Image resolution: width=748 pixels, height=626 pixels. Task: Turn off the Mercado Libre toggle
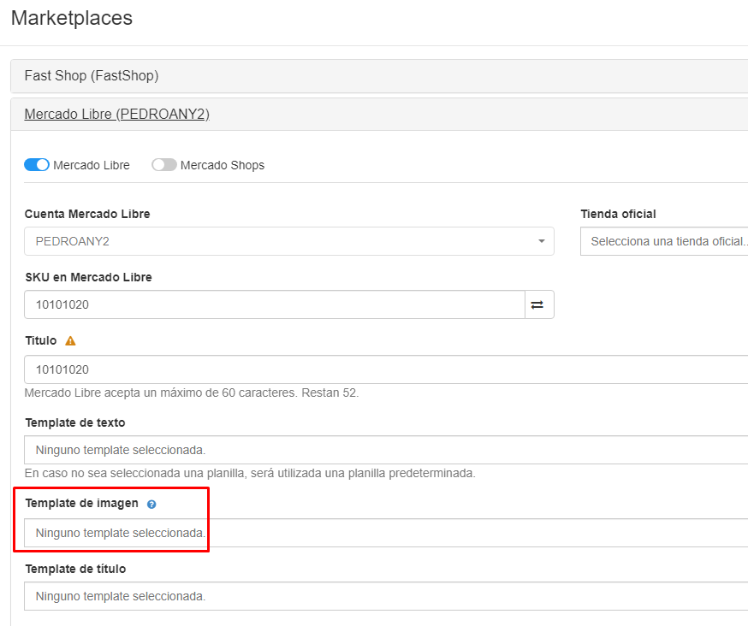37,165
